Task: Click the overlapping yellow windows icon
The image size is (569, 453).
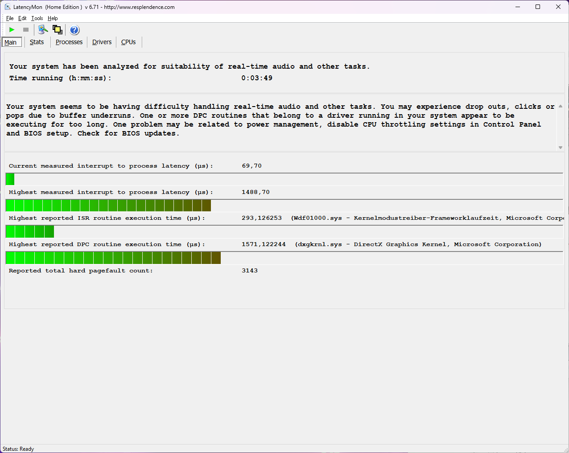Action: coord(58,30)
